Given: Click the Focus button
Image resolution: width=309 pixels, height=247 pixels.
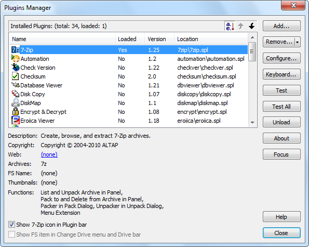Looking at the screenshot, I should [x=281, y=154].
